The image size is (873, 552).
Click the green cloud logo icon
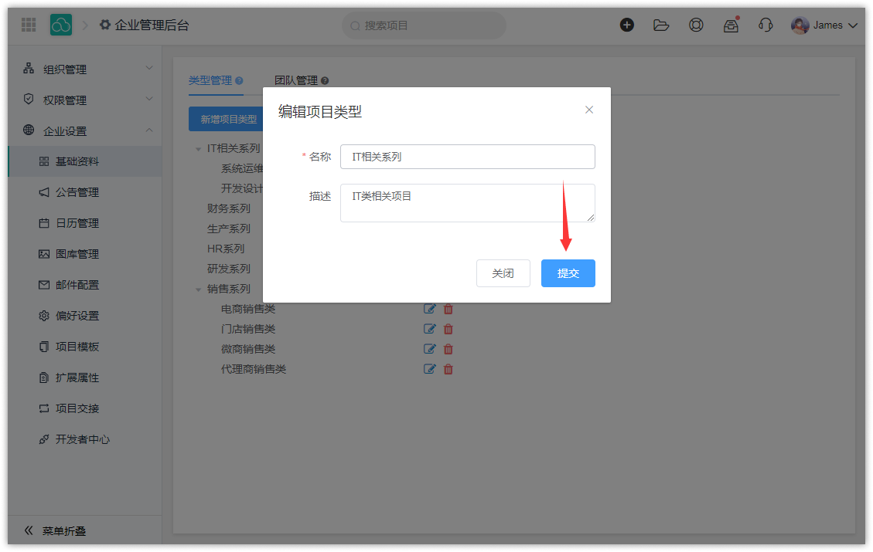click(x=61, y=25)
